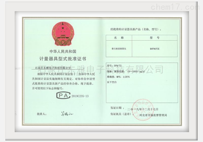Click the label 批准人
The image size is (203, 142).
pyautogui.click(x=42, y=114)
